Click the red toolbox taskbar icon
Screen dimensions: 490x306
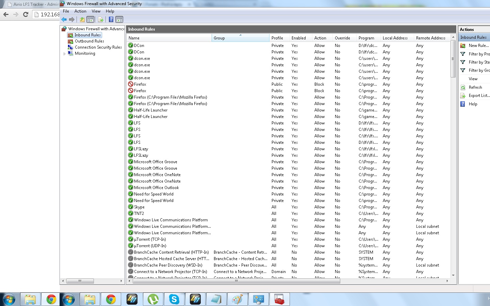[x=280, y=299]
